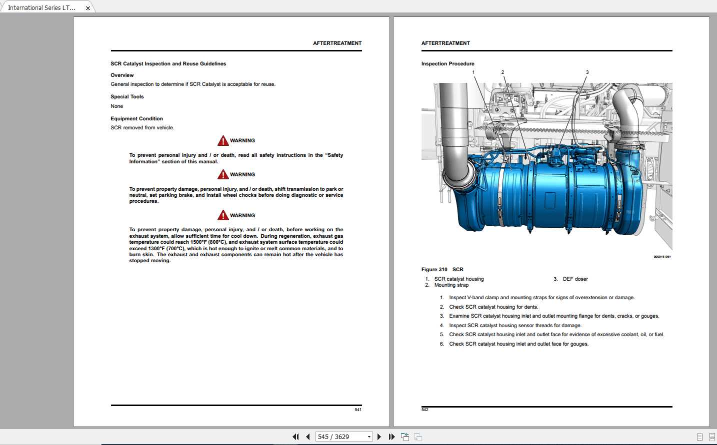
Task: Click the 'Inspection Procedure' heading
Action: [447, 64]
